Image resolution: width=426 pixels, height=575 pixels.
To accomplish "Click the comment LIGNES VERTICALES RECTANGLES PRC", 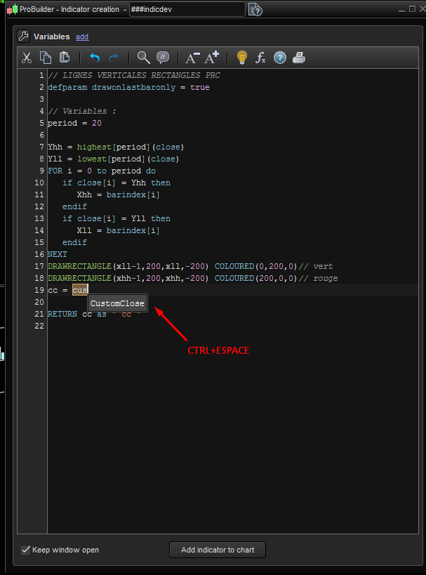I will [x=134, y=76].
